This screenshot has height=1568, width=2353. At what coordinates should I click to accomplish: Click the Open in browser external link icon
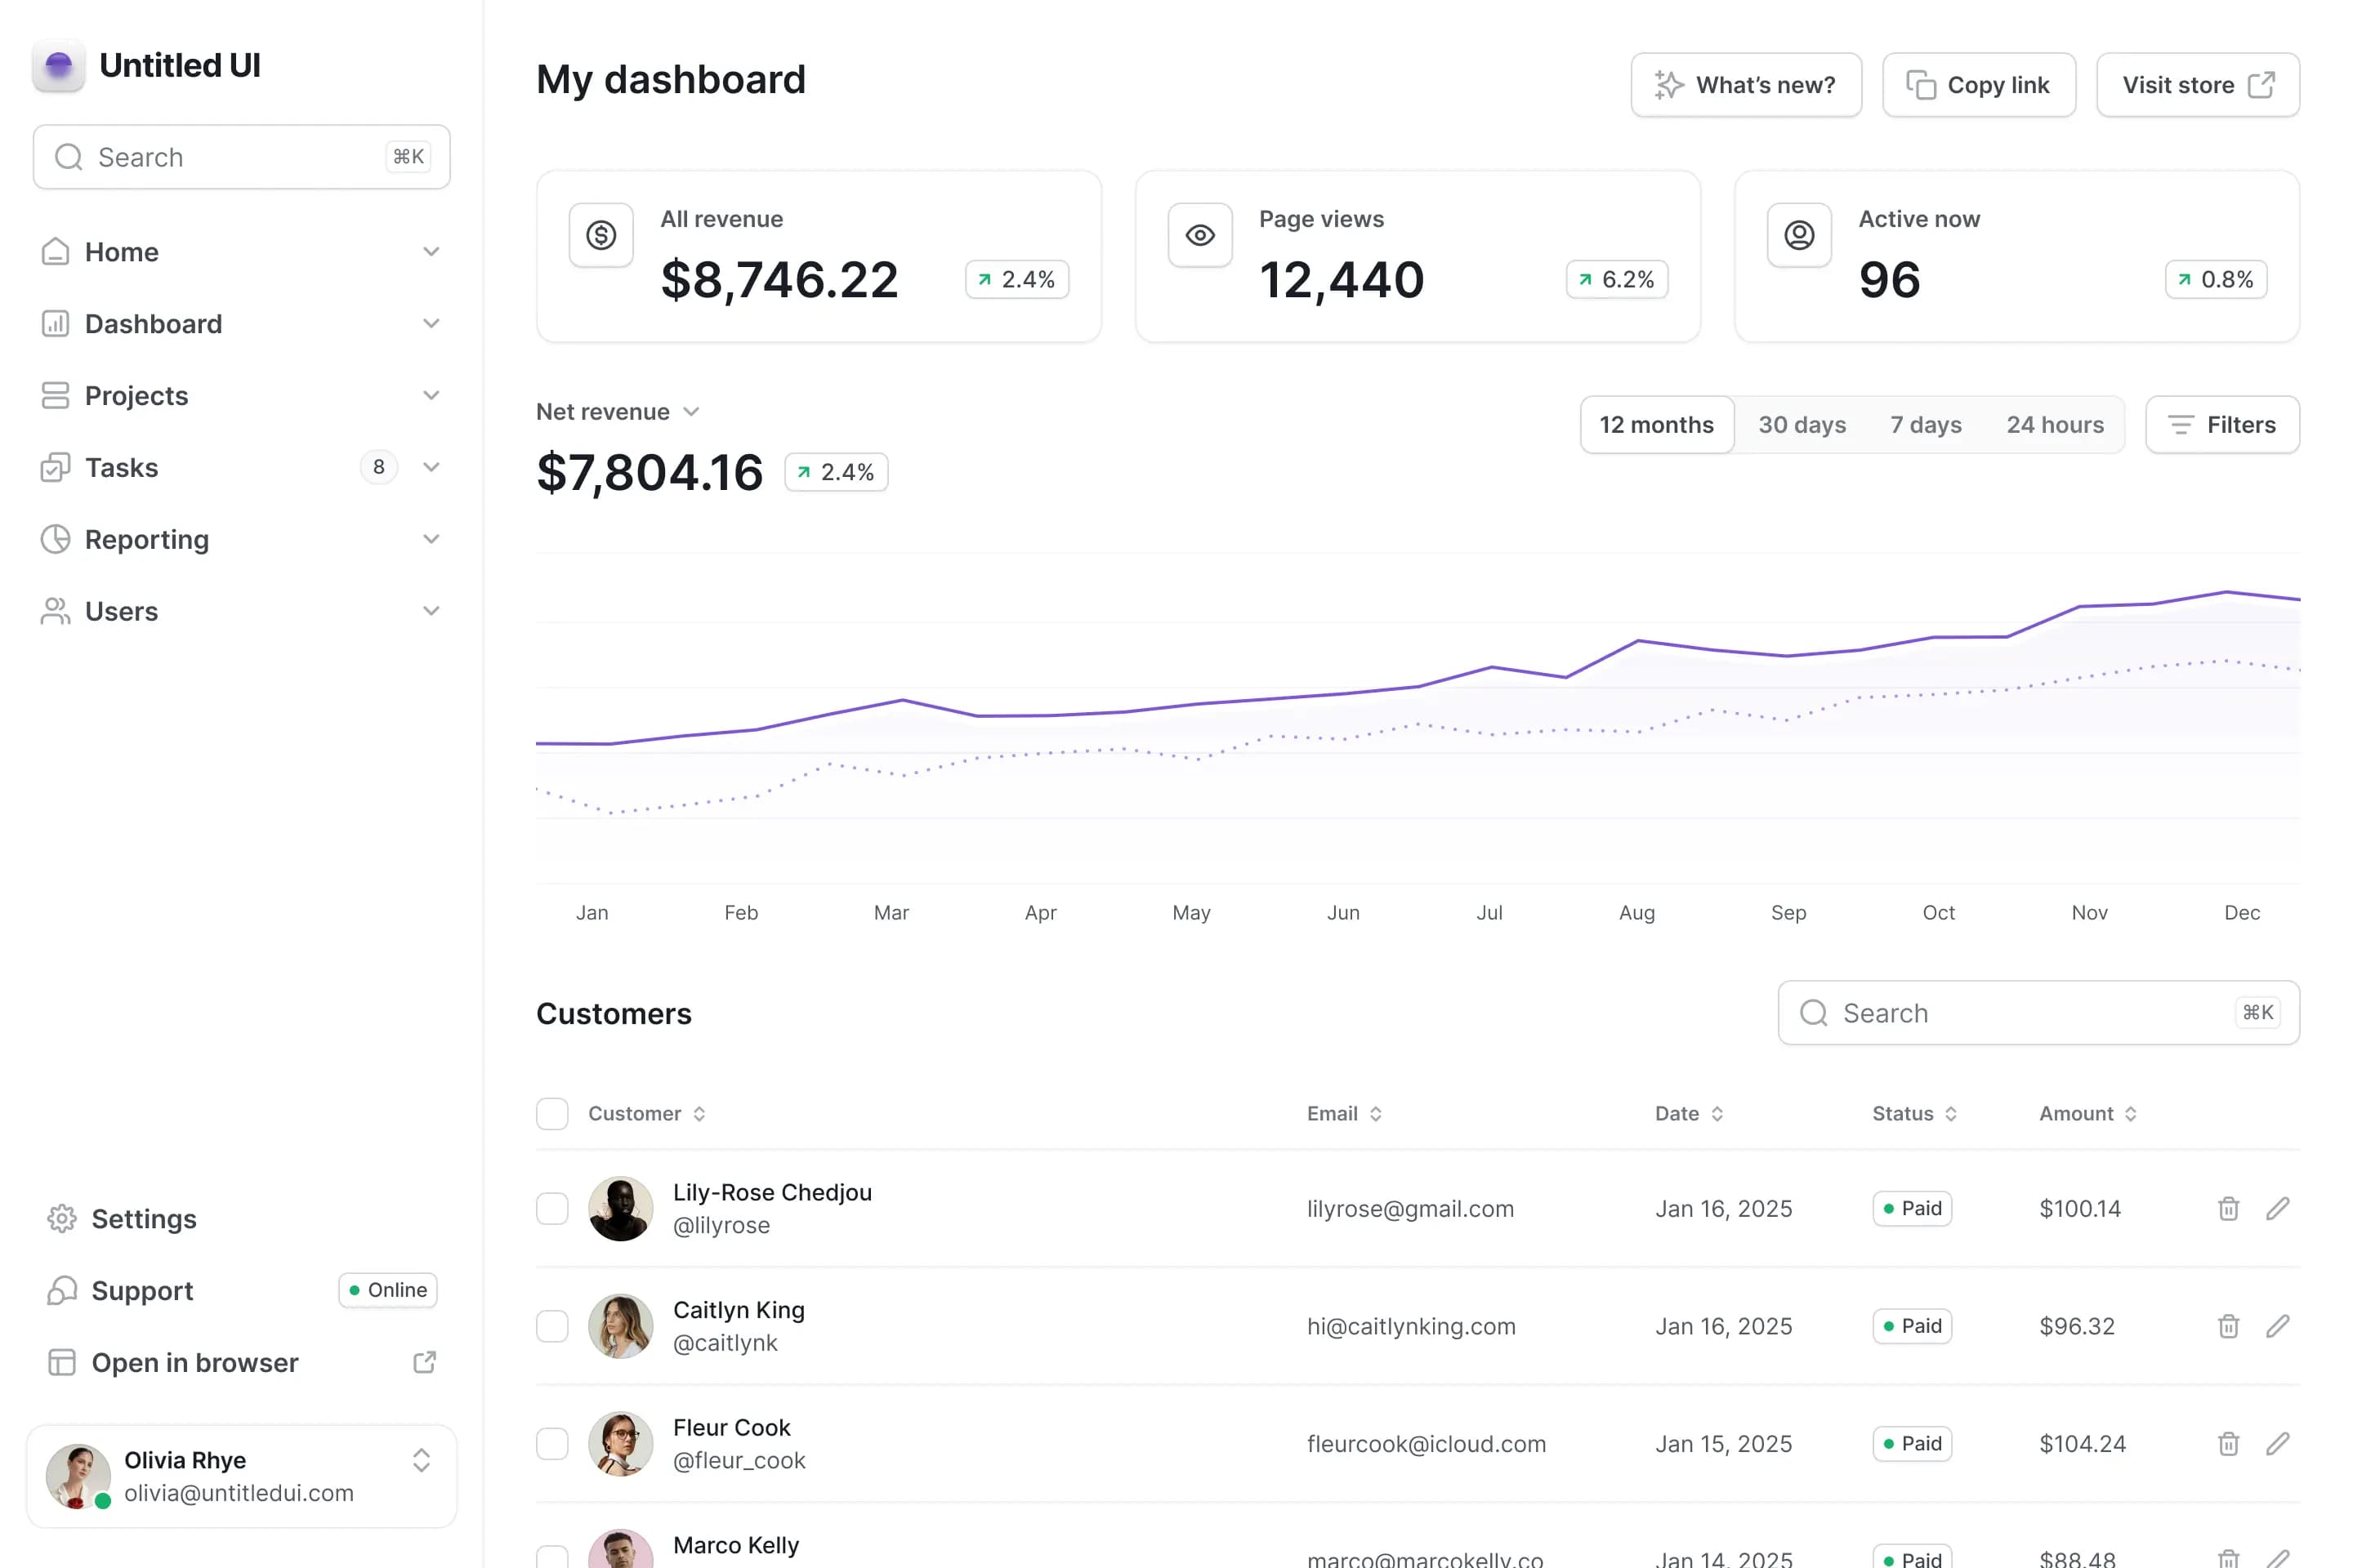(x=424, y=1362)
